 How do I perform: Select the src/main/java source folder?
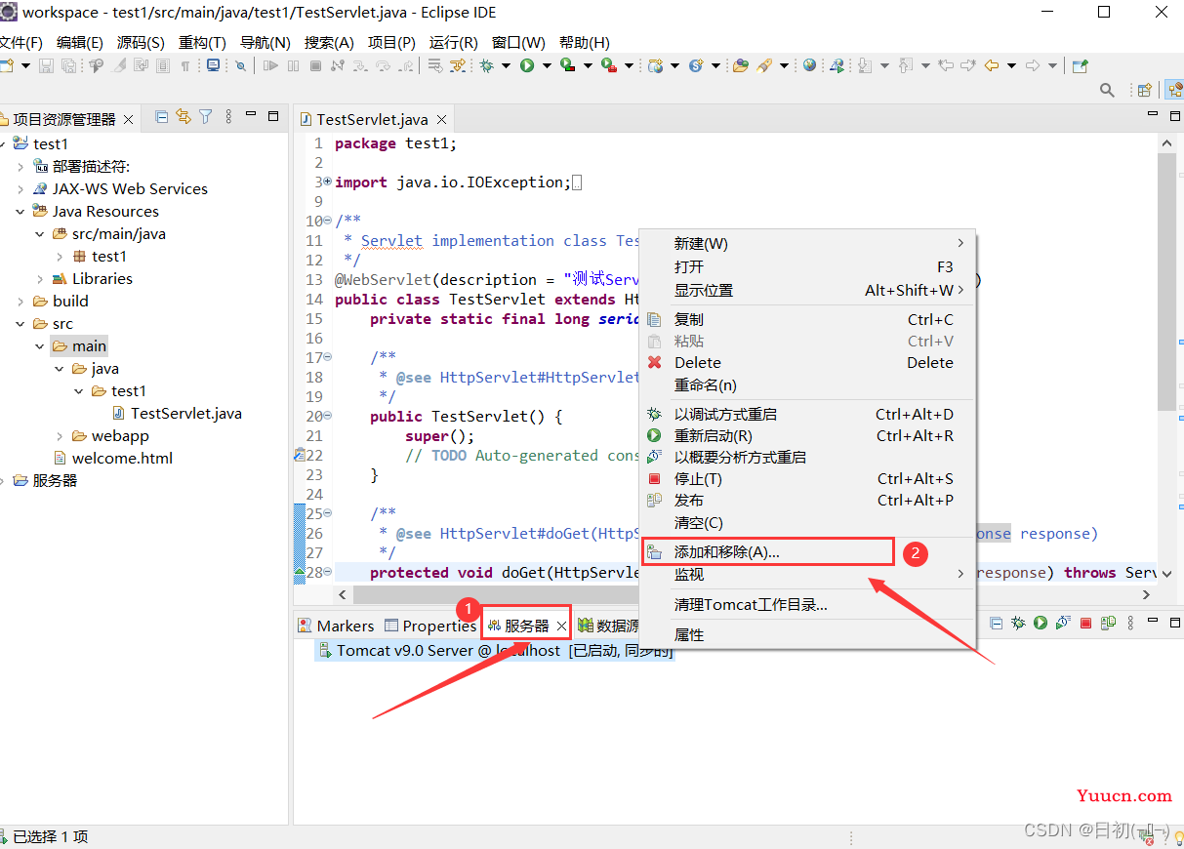click(109, 234)
